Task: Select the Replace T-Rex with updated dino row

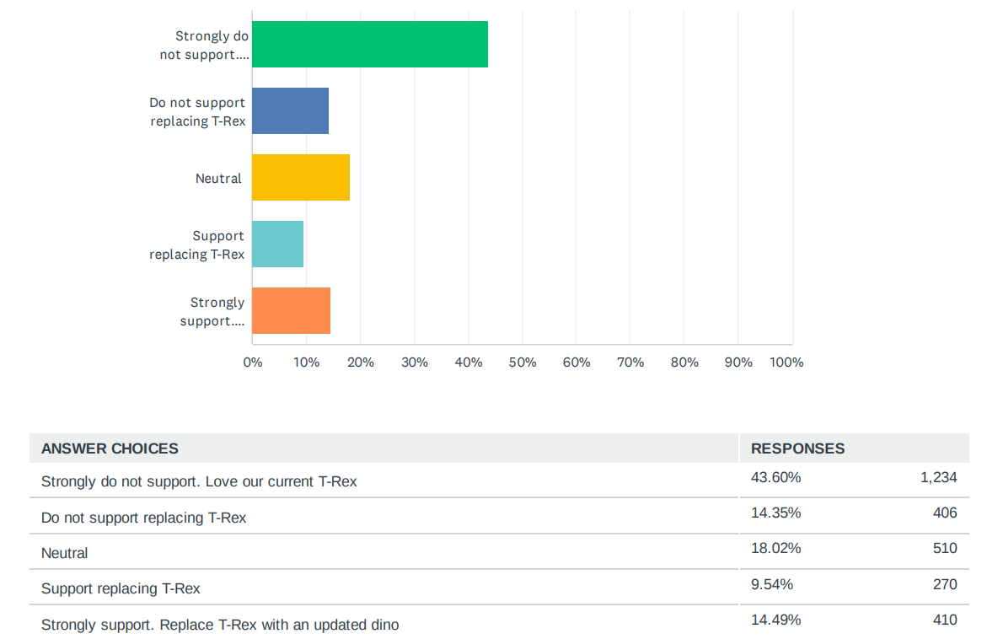Action: click(220, 625)
